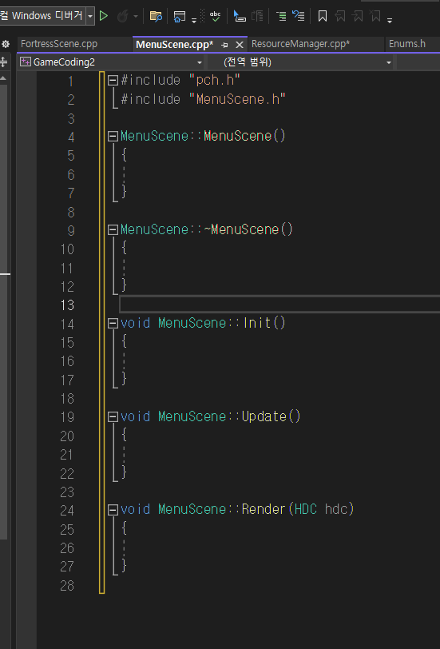Click the gear icon left of tabs

[x=6, y=44]
